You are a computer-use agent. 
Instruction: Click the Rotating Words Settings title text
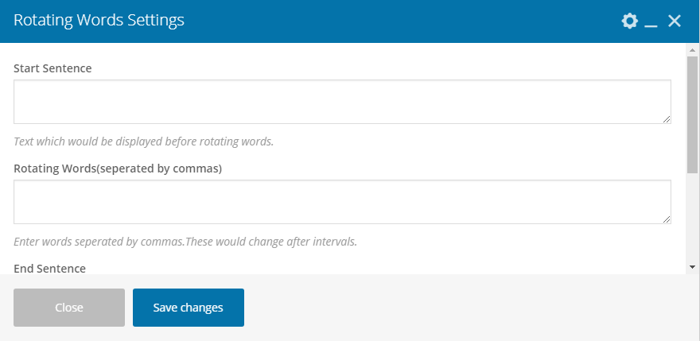click(99, 21)
